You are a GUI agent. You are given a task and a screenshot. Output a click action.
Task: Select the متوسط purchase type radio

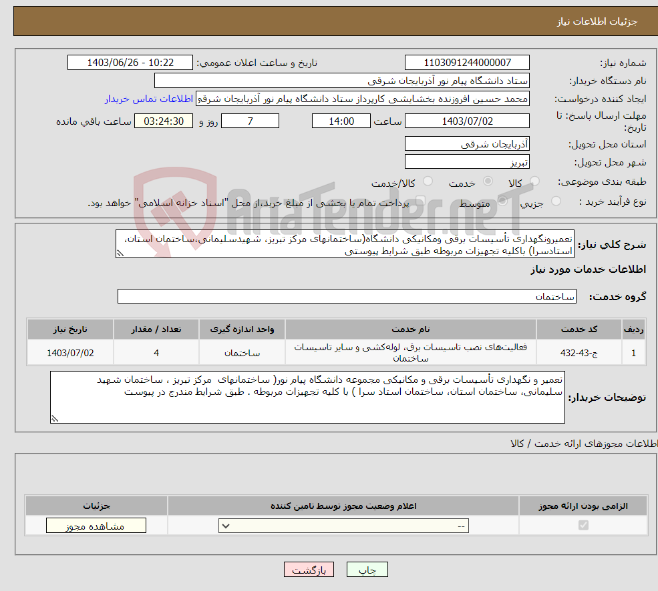[502, 201]
